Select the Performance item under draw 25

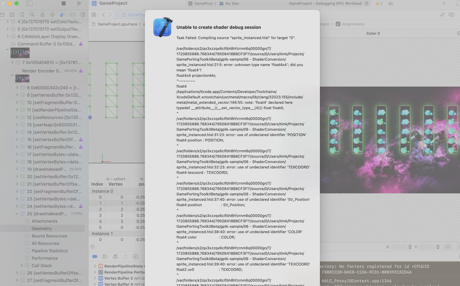coord(44,258)
